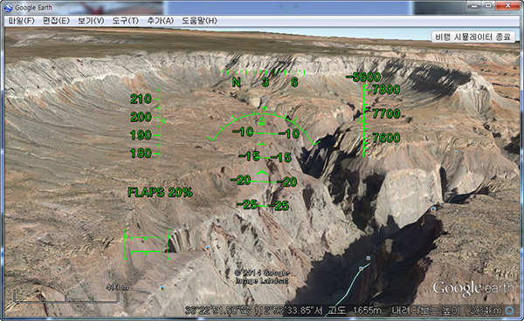Click small blue placemark right of 7600 altitude mark
524x321 pixels.
pyautogui.click(x=457, y=152)
